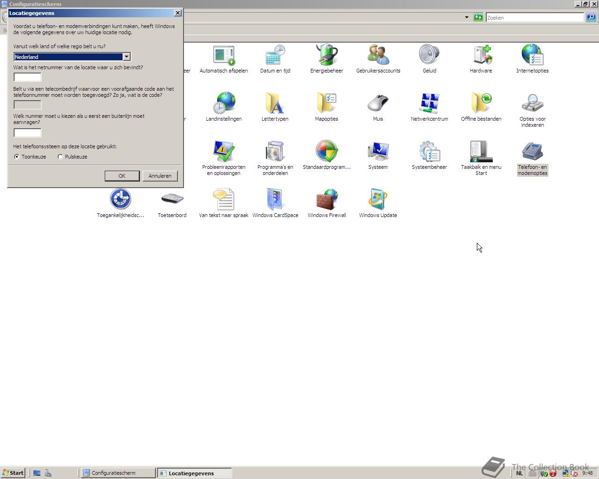Open Internetopties globe icon

tap(533, 55)
